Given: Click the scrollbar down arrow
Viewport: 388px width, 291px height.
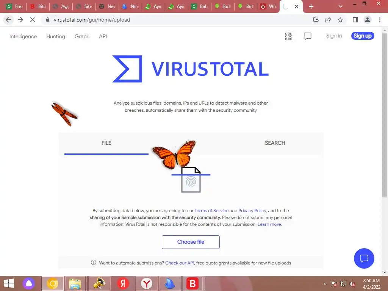Looking at the screenshot, I should [385, 272].
